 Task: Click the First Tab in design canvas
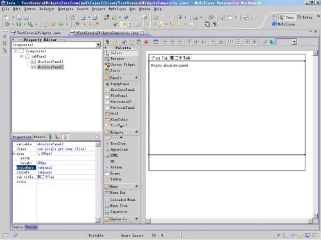pyautogui.click(x=160, y=58)
